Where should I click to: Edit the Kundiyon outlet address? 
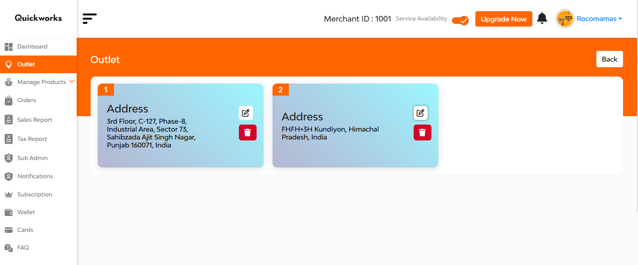click(420, 113)
